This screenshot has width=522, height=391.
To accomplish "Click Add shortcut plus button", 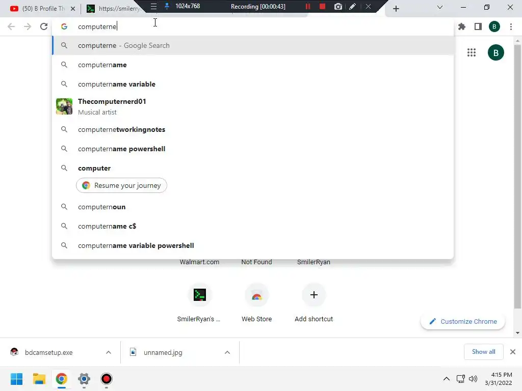I will 314,295.
